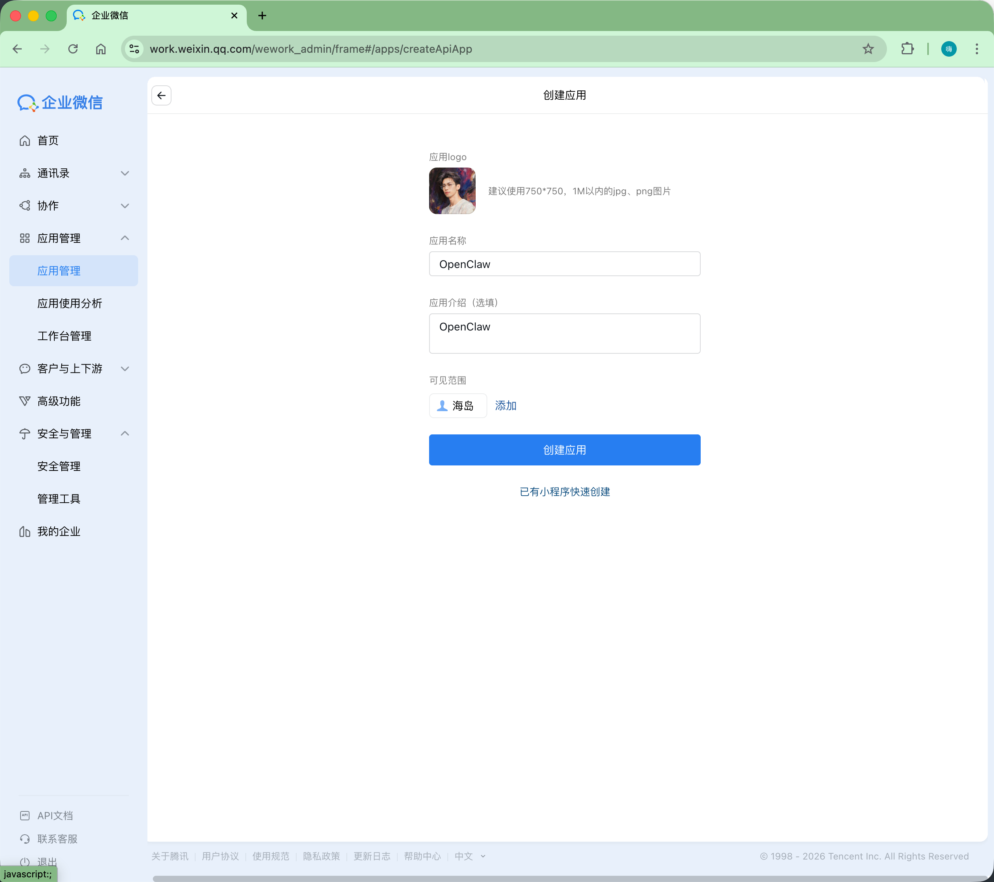
Task: Click the 添加 link for visible range
Action: coord(506,405)
